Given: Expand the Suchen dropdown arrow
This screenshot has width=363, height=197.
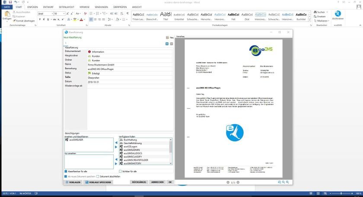Looking at the screenshot, I should [x=327, y=12].
